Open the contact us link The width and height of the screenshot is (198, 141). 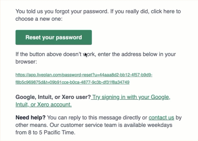pyautogui.click(x=161, y=117)
